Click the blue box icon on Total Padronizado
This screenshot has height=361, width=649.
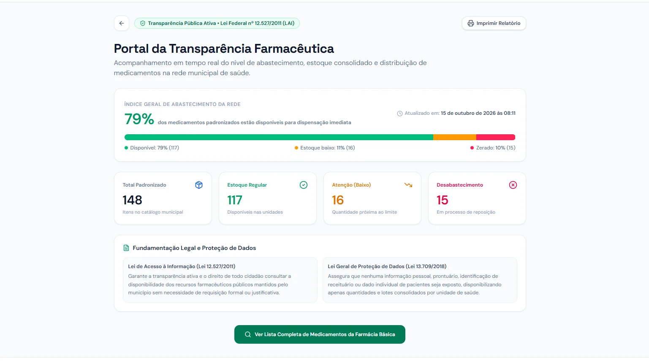(199, 185)
